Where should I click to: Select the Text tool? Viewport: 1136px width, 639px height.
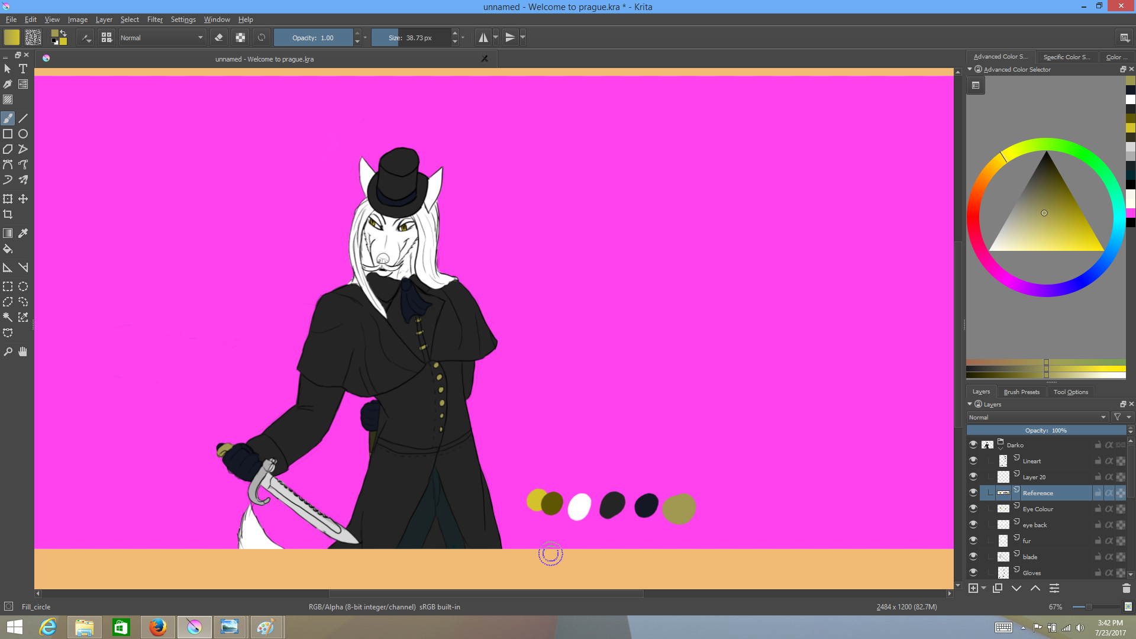(23, 69)
